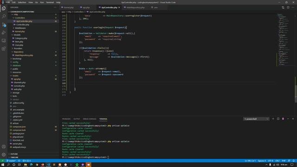297x167 pixels.
Task: Click the synchronize changes icon
Action: [x=19, y=161]
